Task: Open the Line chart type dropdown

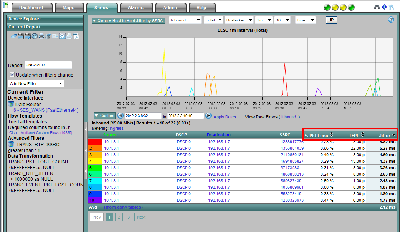Action: click(x=305, y=20)
